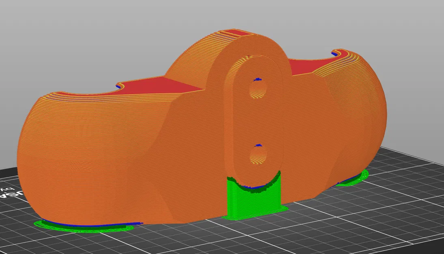
Task: Click the upper screw hole in the center bracket
Action: coord(258,89)
